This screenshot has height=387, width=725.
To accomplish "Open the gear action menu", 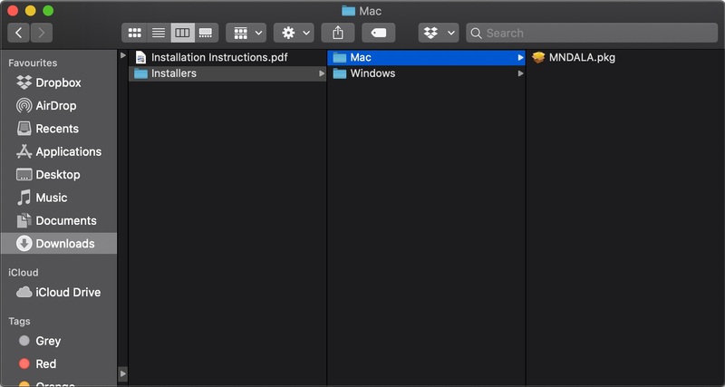I will coord(294,33).
